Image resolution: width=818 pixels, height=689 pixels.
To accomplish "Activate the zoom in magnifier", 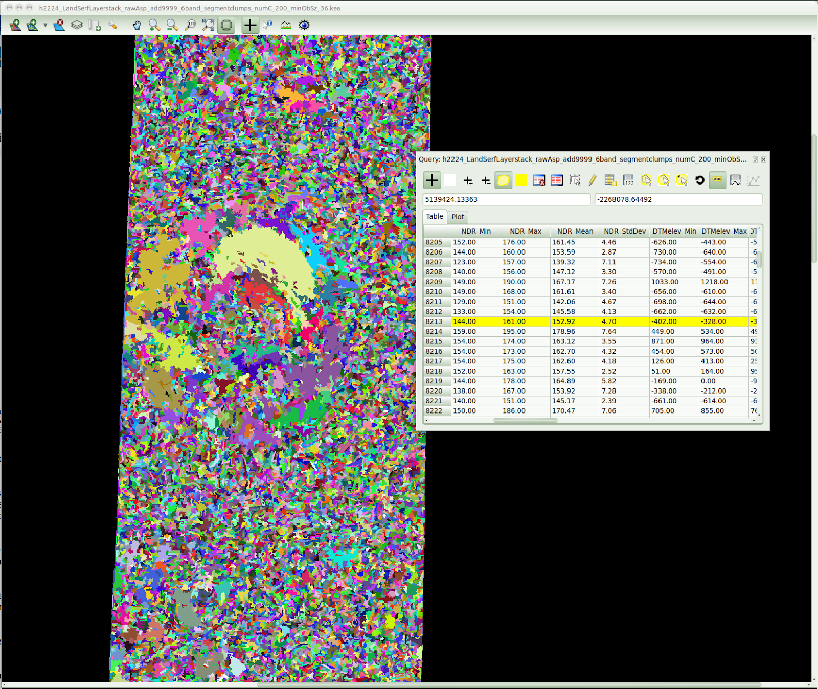I will pyautogui.click(x=154, y=25).
